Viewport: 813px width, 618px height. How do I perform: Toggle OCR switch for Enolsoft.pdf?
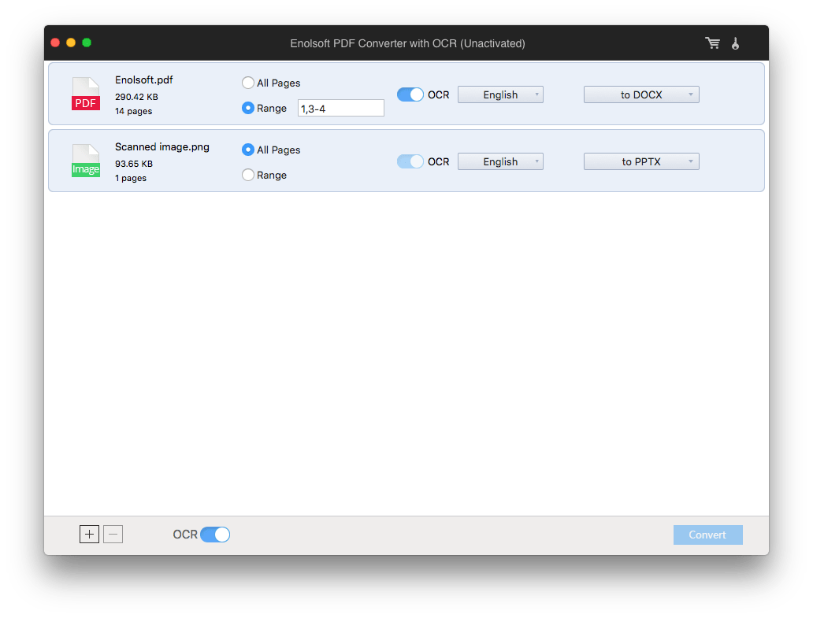pos(410,94)
